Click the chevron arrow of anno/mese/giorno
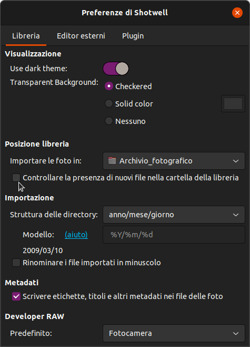The image size is (250, 347). 236,215
